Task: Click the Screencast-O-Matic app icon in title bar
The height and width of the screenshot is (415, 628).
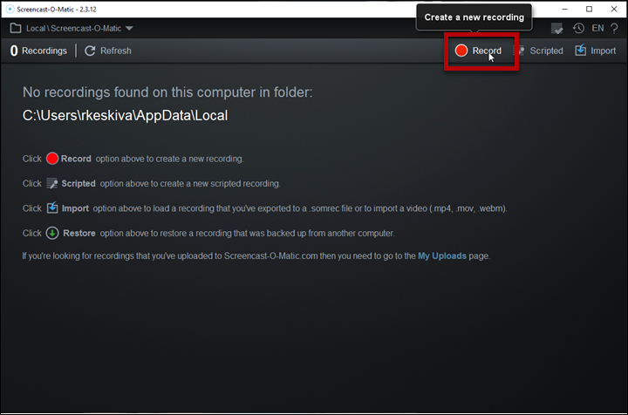Action: tap(10, 10)
